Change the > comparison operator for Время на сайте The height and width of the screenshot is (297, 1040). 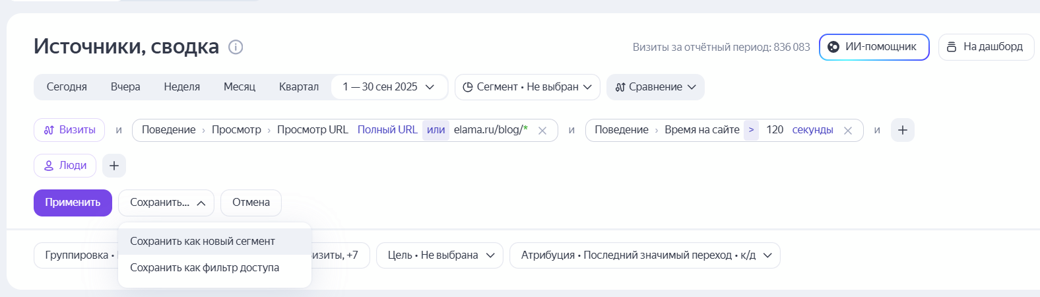(751, 130)
